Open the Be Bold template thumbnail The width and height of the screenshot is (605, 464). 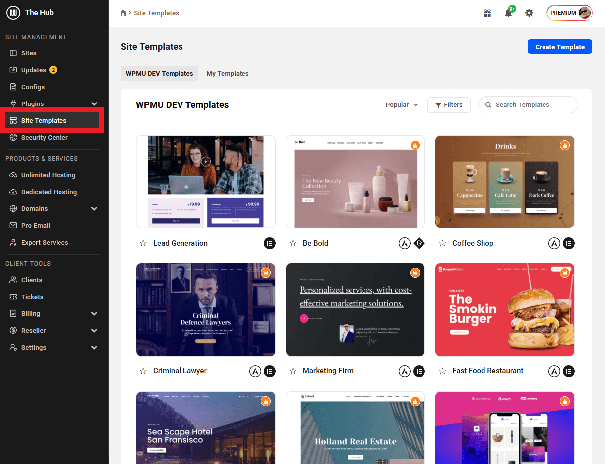355,182
